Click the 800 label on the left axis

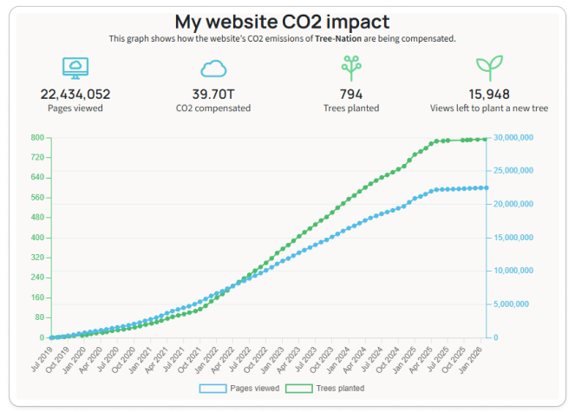[x=37, y=138]
